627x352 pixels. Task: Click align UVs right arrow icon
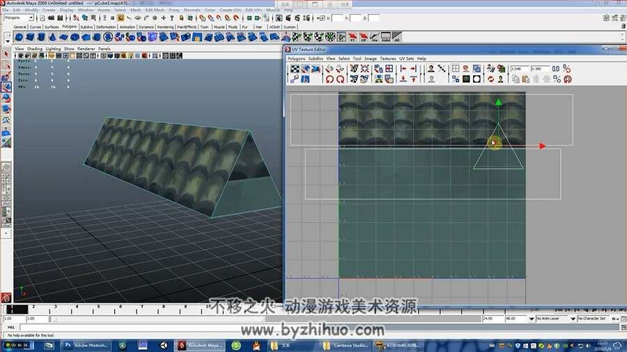(x=413, y=69)
